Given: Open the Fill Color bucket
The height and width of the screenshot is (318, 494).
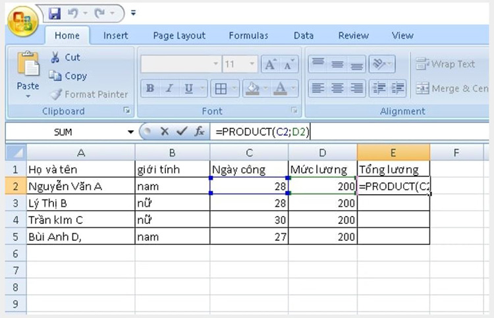Looking at the screenshot, I should pos(253,88).
